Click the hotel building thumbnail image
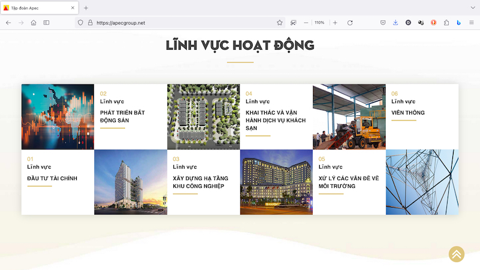 click(x=276, y=182)
